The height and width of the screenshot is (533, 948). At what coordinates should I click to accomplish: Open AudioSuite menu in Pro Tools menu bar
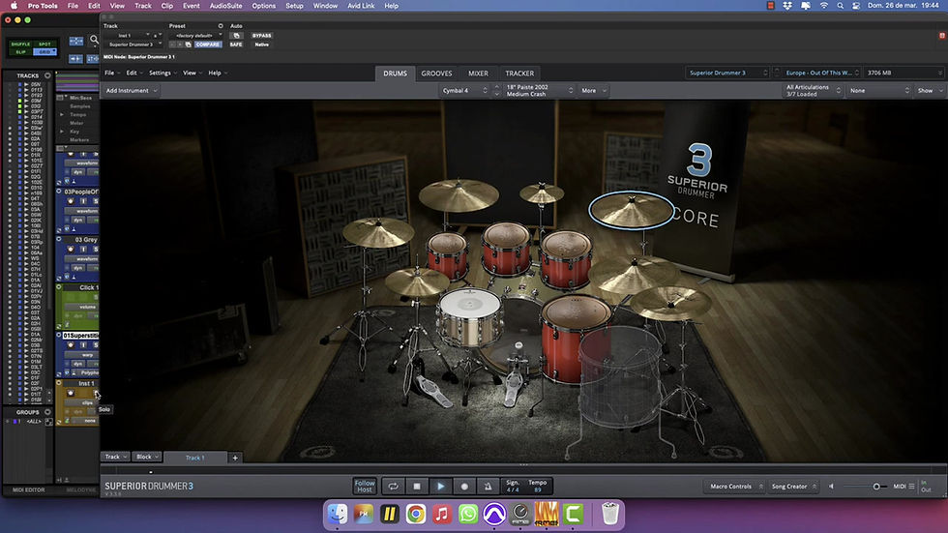(225, 6)
